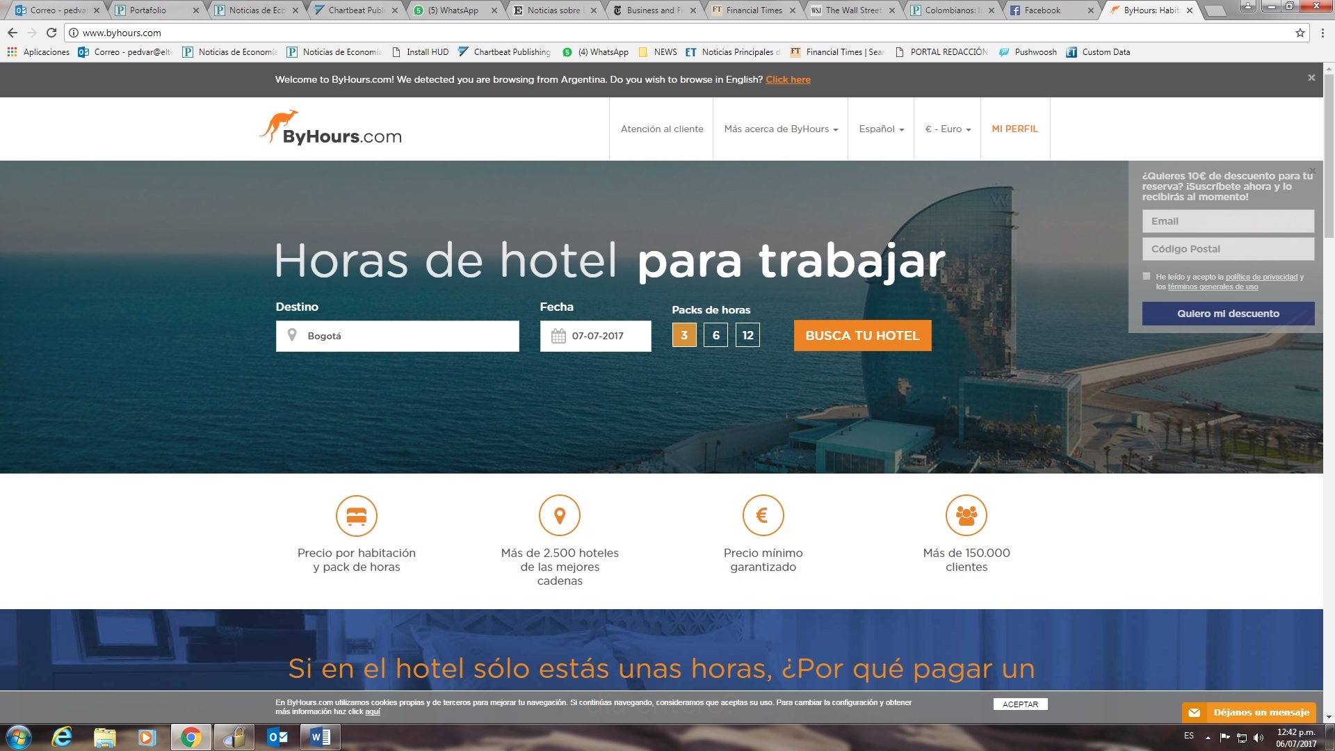Expand the Más acerca de ByHours dropdown

click(x=780, y=129)
